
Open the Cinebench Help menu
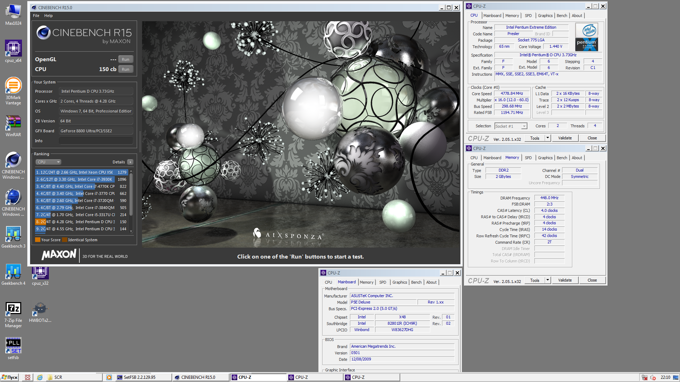point(48,16)
